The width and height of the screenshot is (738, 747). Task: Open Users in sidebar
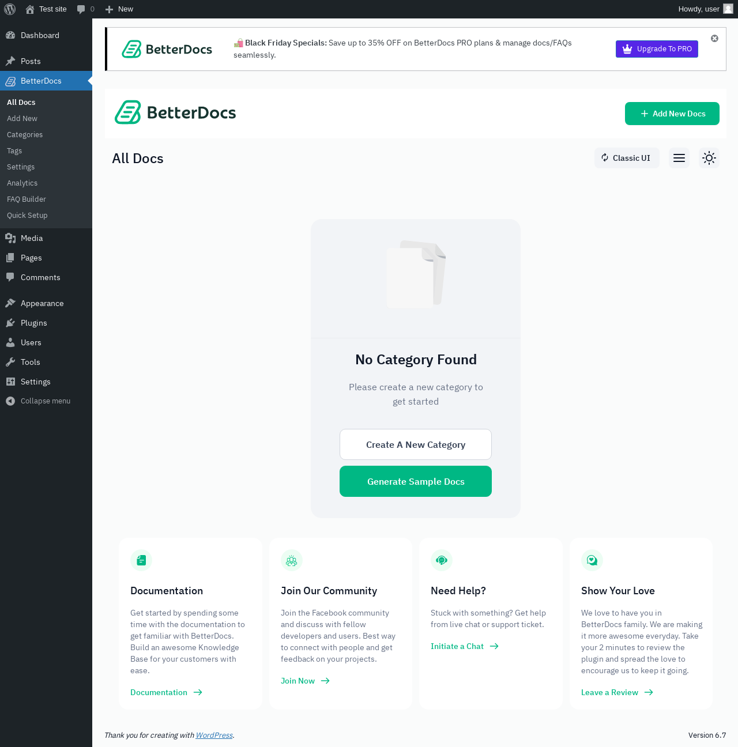[46, 342]
